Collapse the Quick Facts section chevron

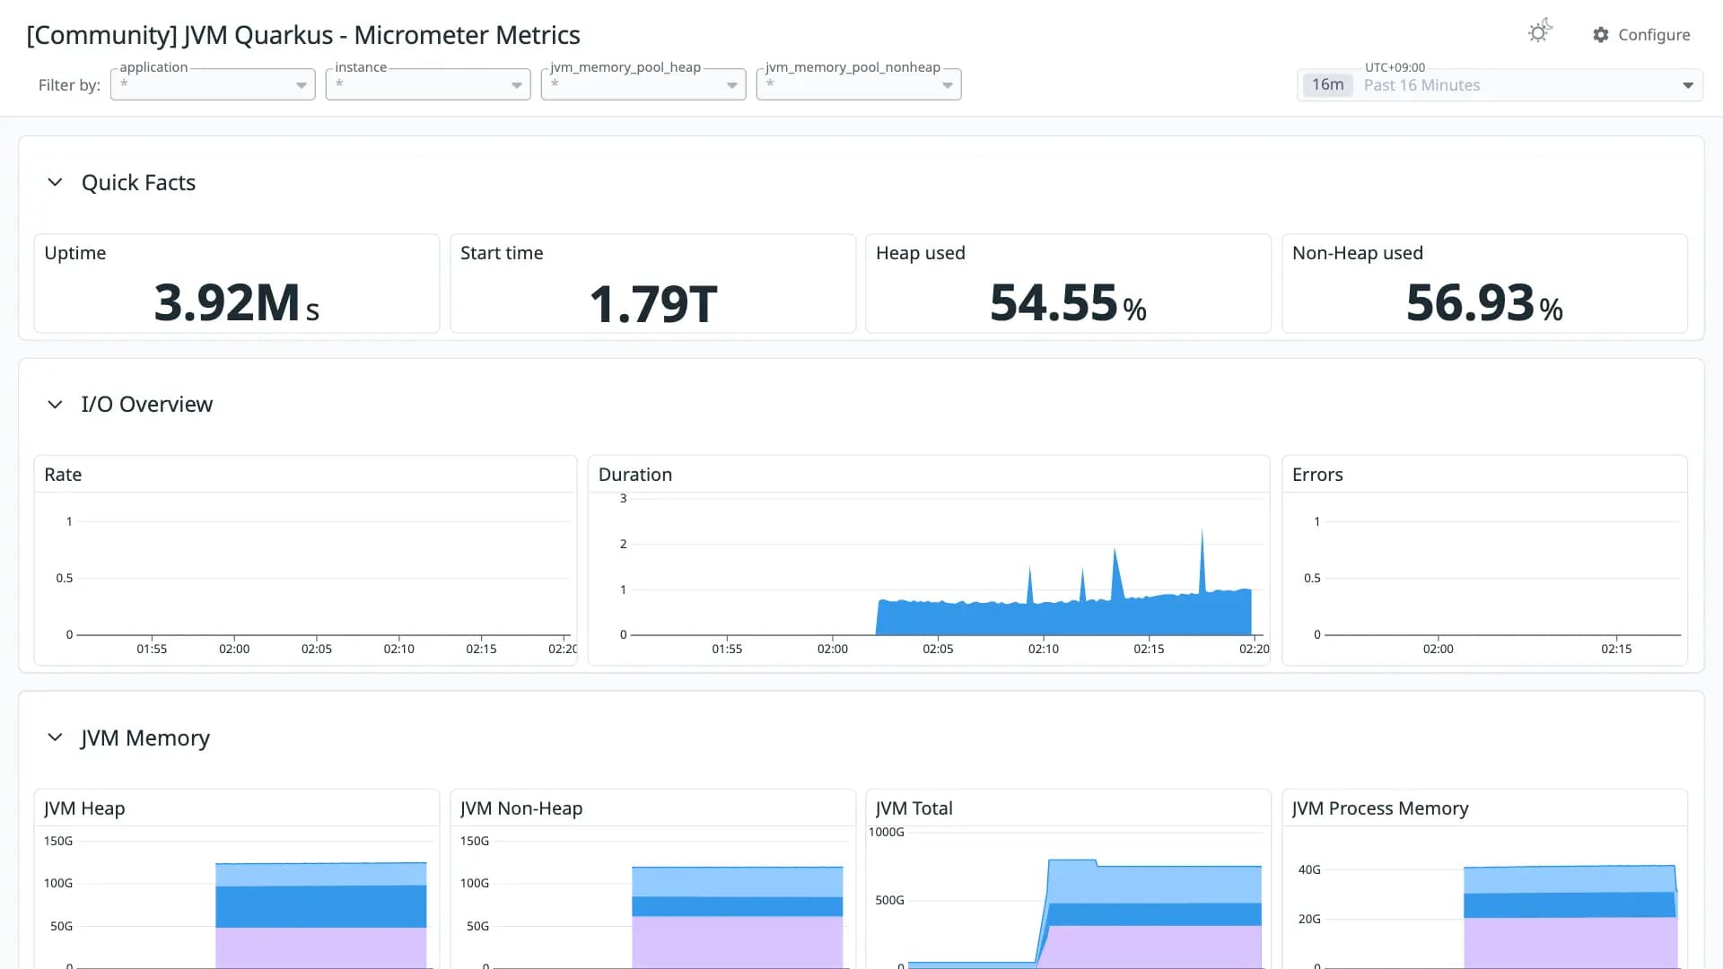click(55, 182)
